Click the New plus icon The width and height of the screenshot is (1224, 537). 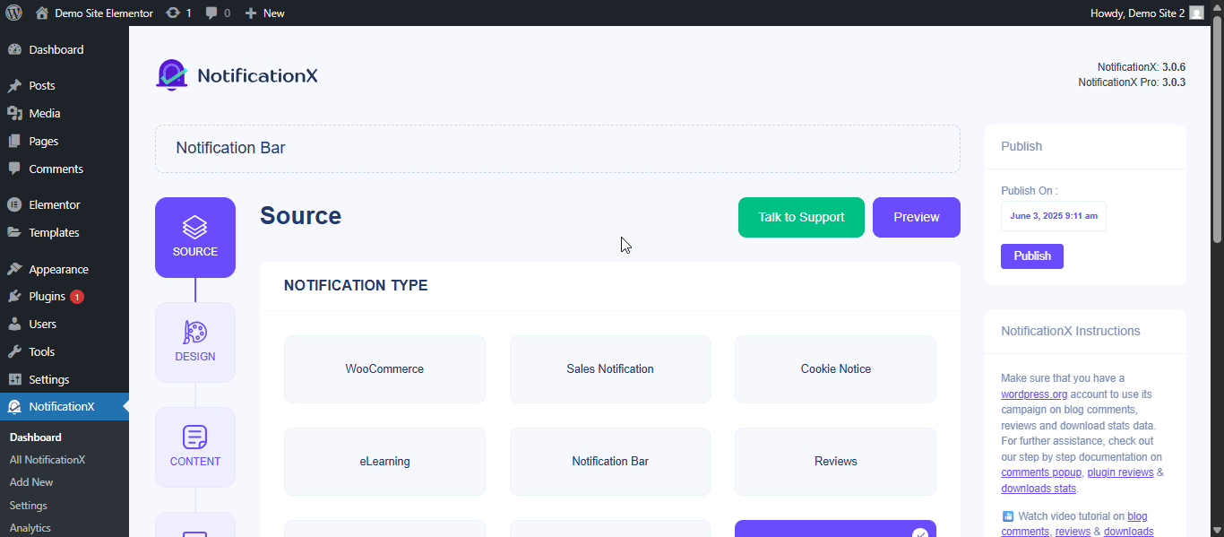251,13
